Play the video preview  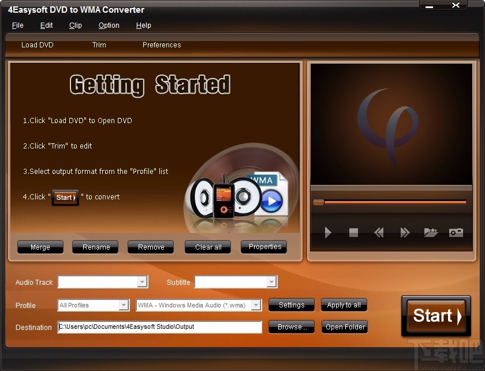pos(328,232)
